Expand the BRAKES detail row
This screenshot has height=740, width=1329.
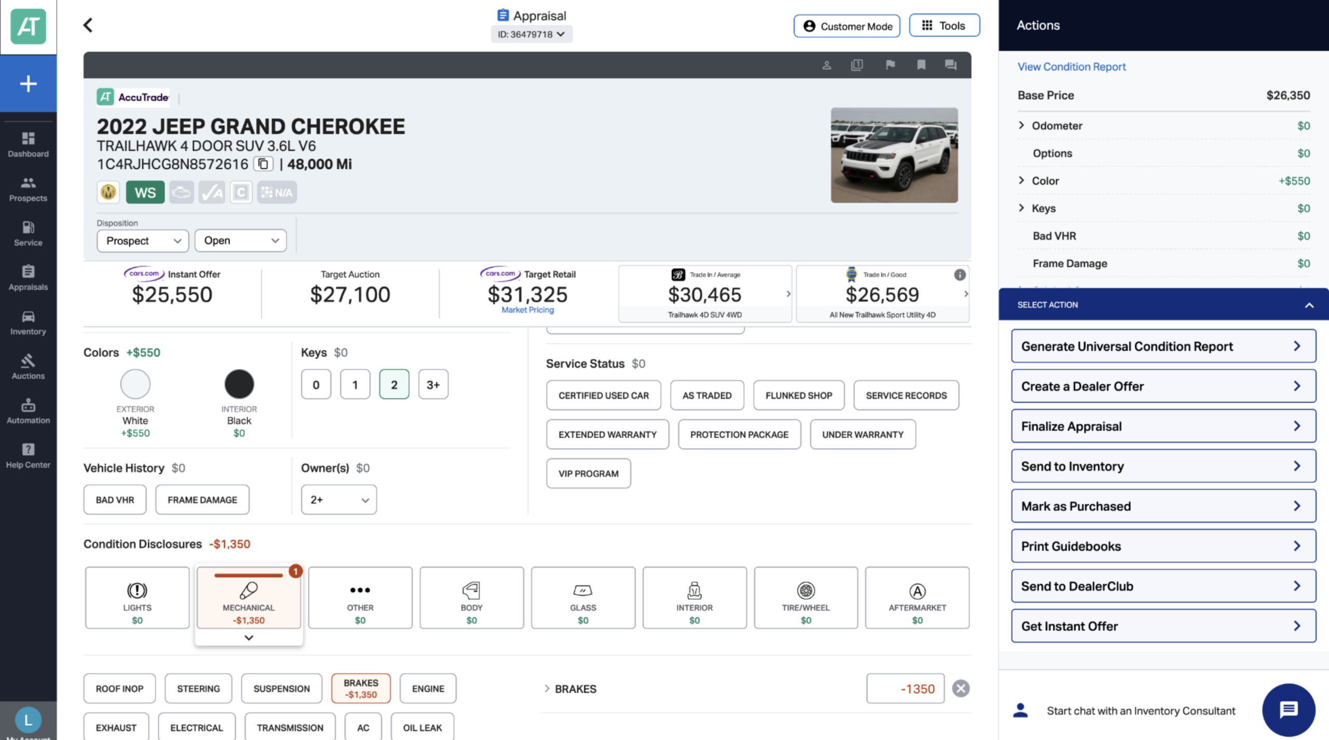(547, 689)
